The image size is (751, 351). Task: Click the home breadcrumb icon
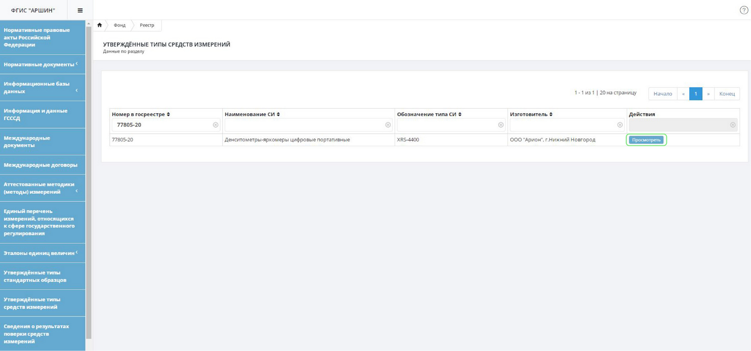click(x=100, y=25)
